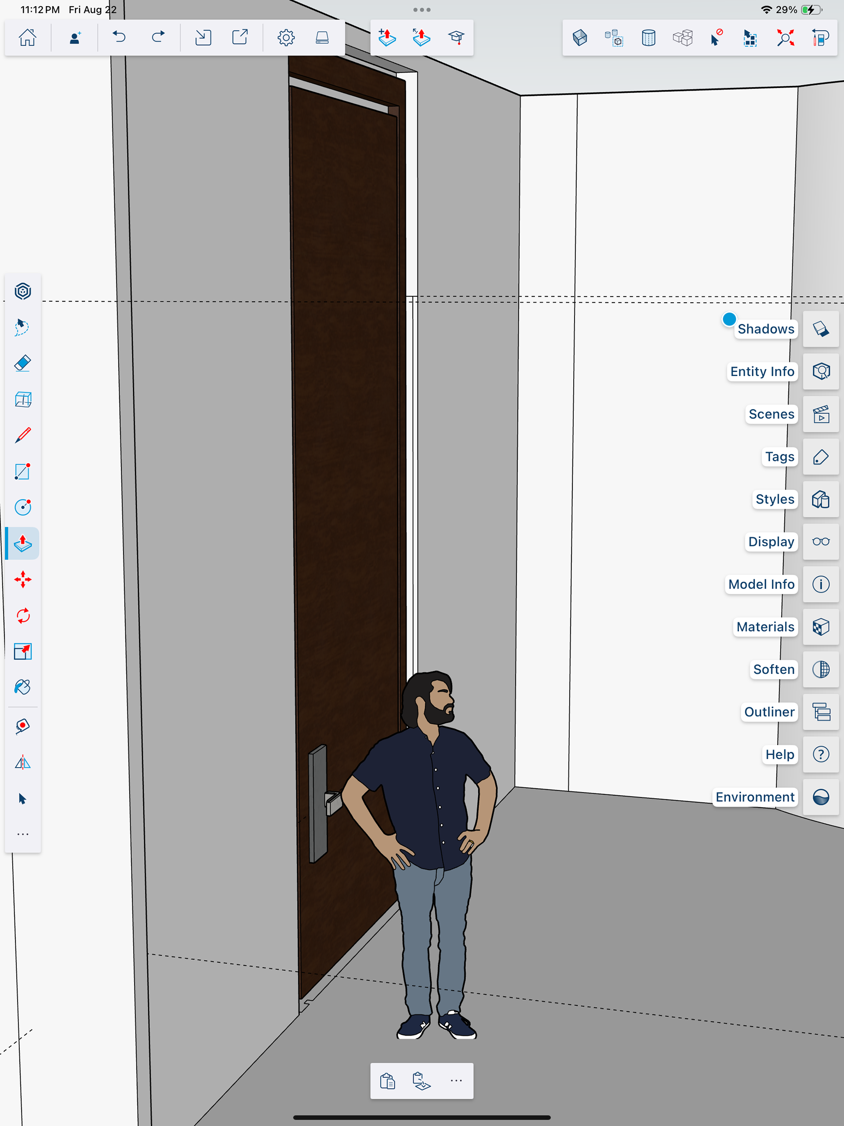Open the Tags panel
Image resolution: width=844 pixels, height=1126 pixels.
point(820,457)
